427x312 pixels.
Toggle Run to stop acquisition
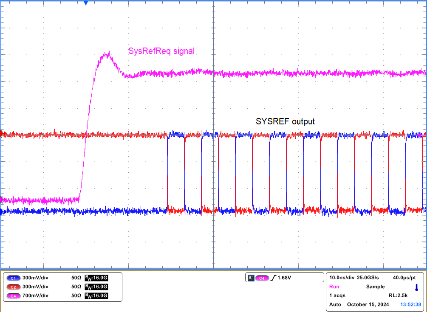(334, 287)
